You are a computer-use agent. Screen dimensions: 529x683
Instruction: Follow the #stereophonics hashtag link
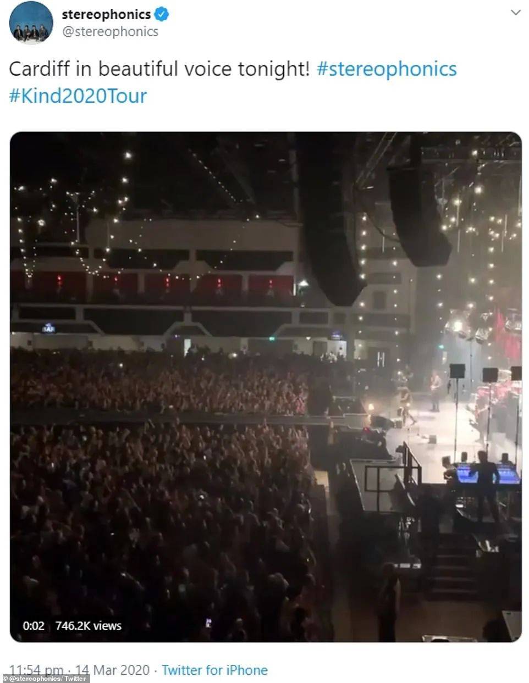click(387, 69)
